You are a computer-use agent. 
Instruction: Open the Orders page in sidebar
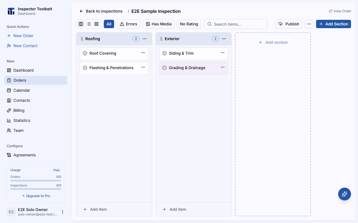click(36, 80)
